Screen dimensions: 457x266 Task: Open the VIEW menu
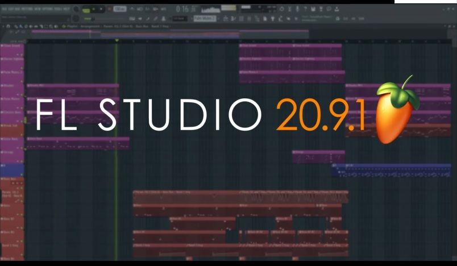pyautogui.click(x=38, y=9)
